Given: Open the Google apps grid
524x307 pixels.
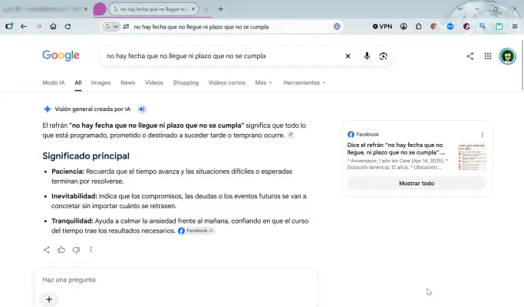Looking at the screenshot, I should [x=488, y=56].
